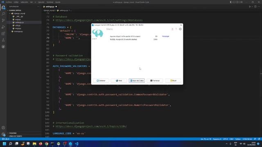The width and height of the screenshot is (262, 147).
Task: Open Run and Debug view
Action: click(x=3, y=27)
